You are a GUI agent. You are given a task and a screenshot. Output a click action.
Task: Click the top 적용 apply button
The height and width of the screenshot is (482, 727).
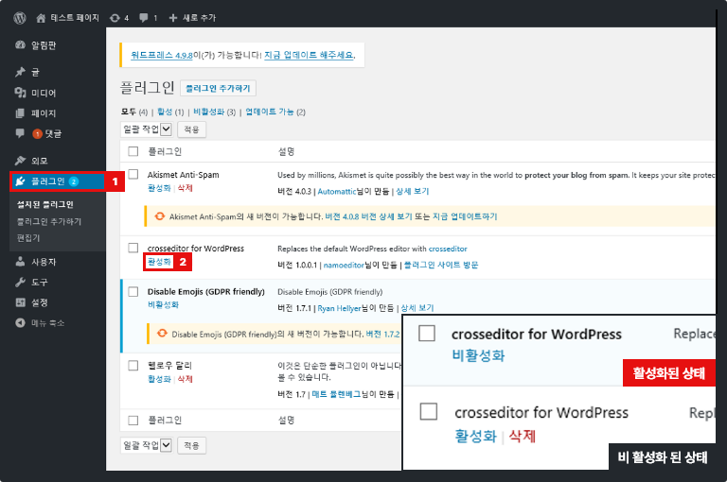point(191,129)
